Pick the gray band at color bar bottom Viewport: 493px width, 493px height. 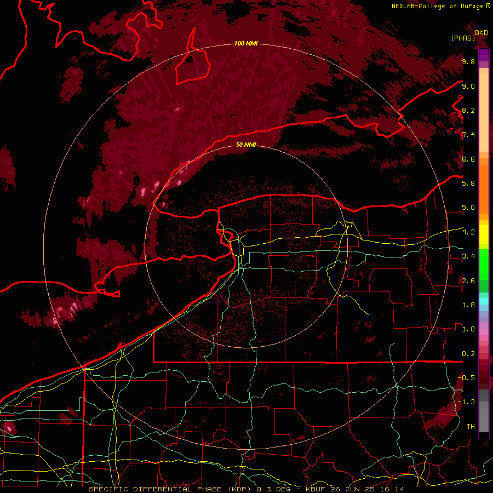point(484,411)
